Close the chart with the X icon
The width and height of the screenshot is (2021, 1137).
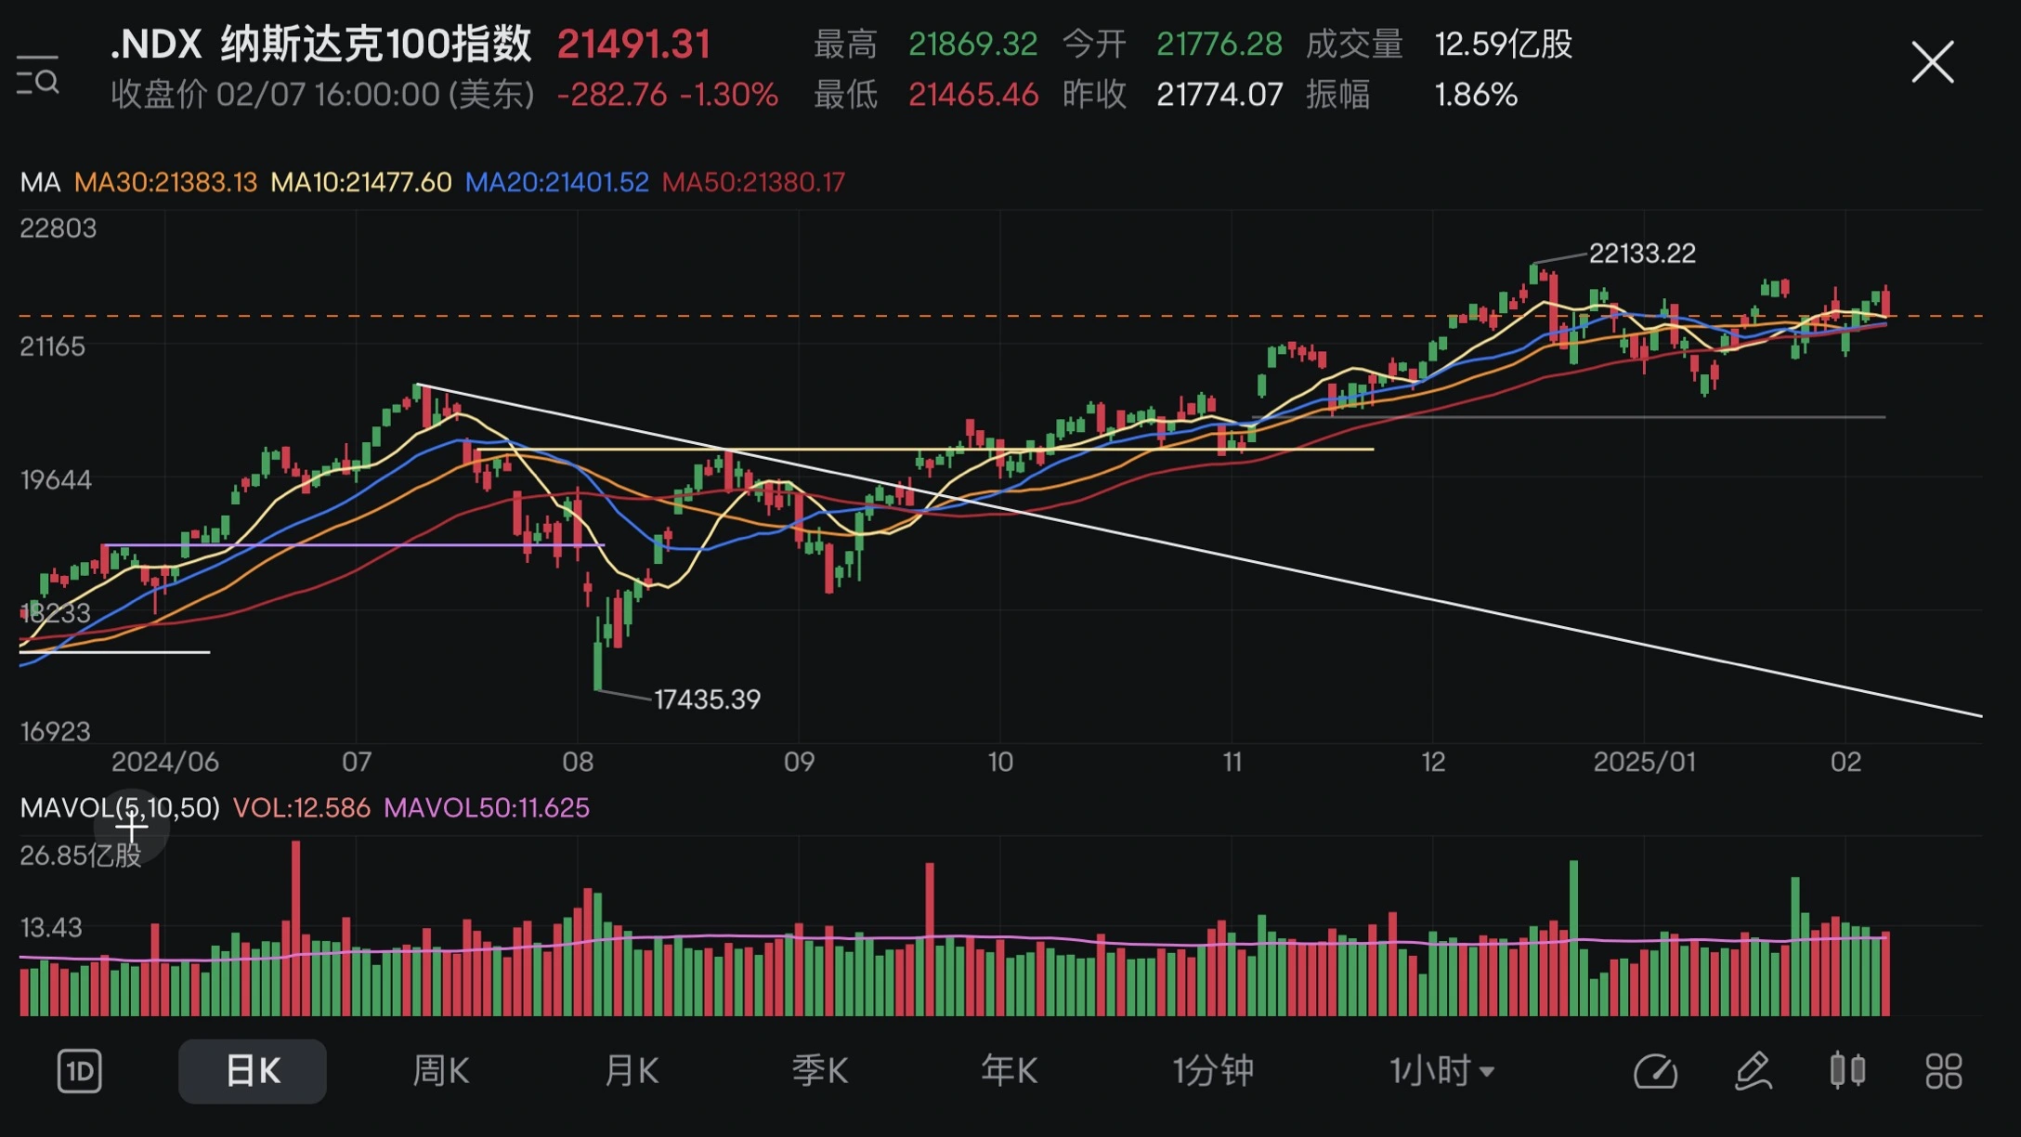(1933, 62)
